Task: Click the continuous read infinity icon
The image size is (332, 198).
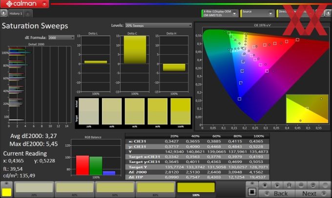Action: [301, 185]
